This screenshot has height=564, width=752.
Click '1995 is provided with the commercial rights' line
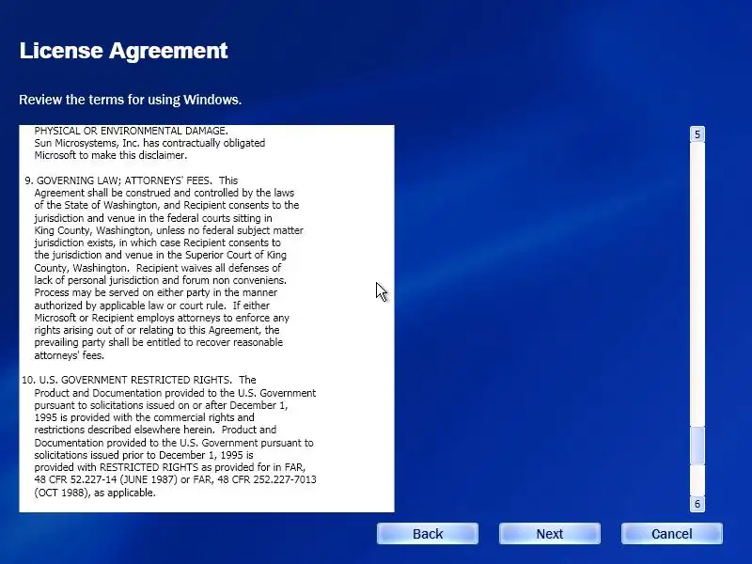coord(145,417)
